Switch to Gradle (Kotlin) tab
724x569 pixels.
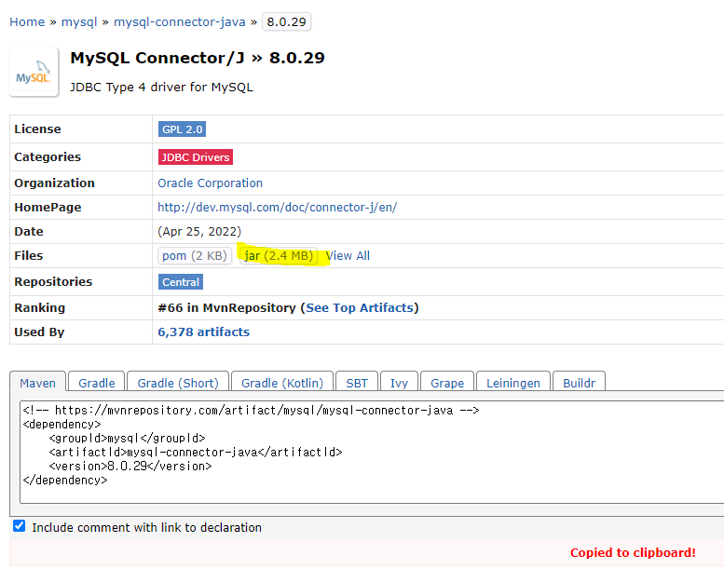tap(282, 383)
